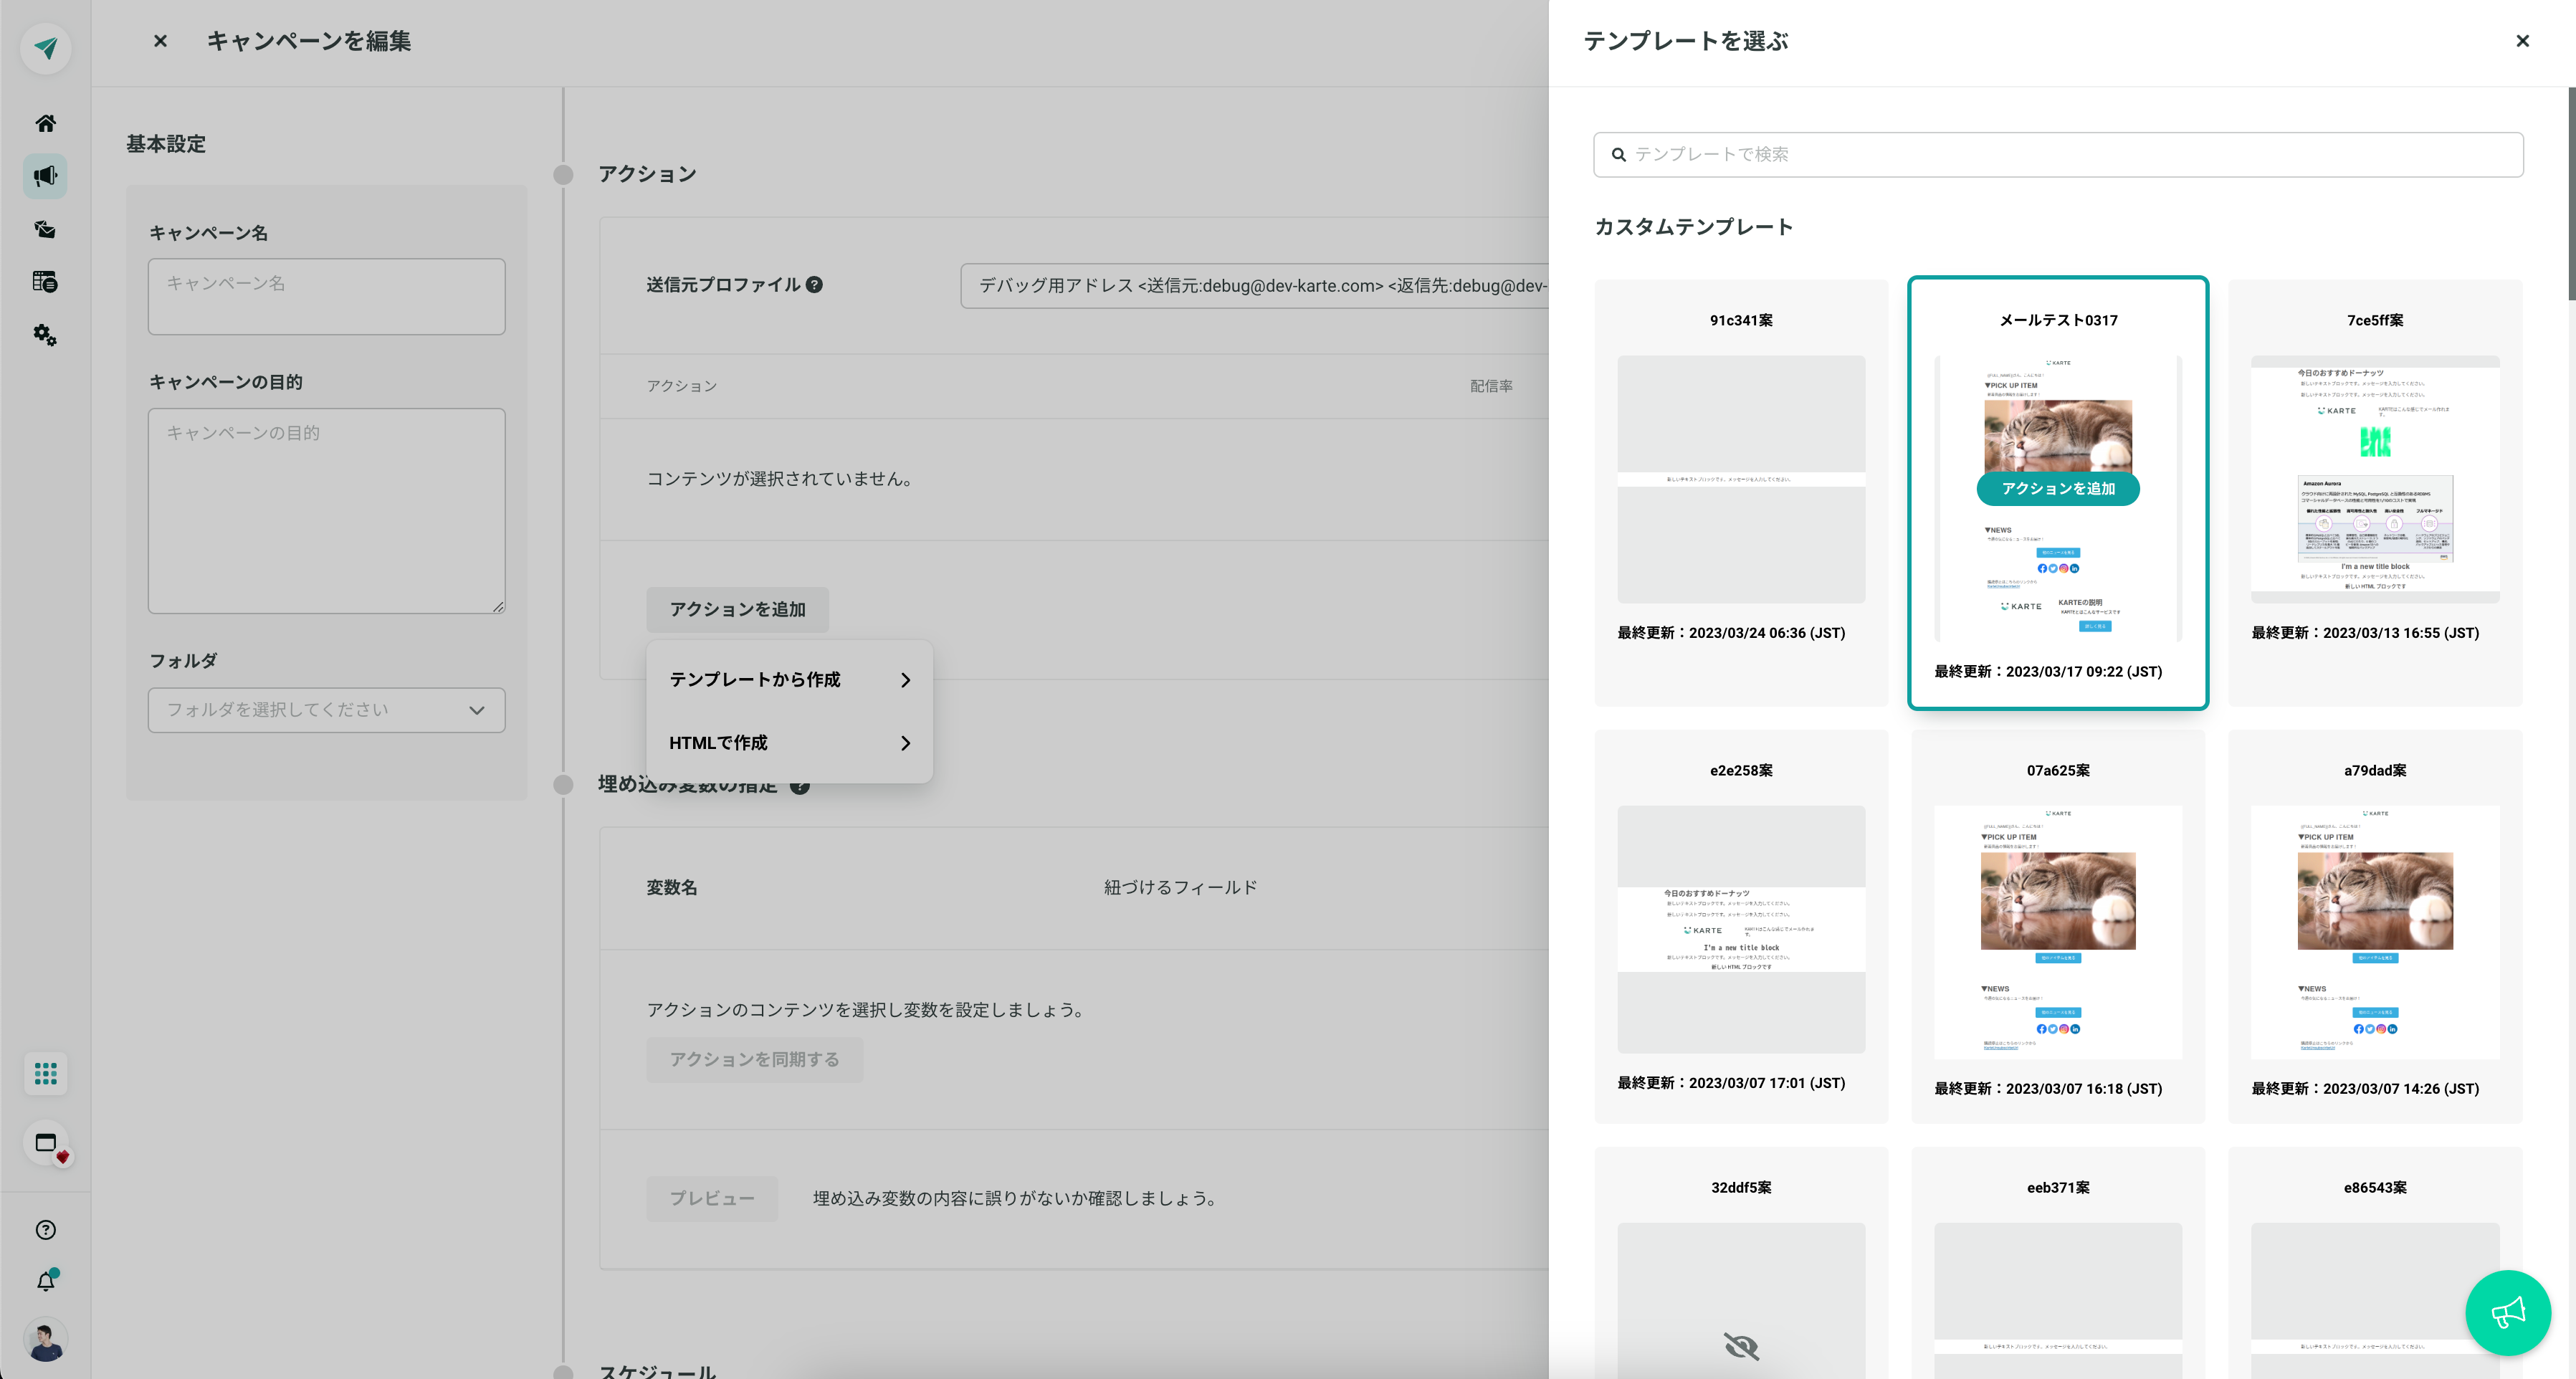
Task: Open the table list sidebar icon
Action: point(46,282)
